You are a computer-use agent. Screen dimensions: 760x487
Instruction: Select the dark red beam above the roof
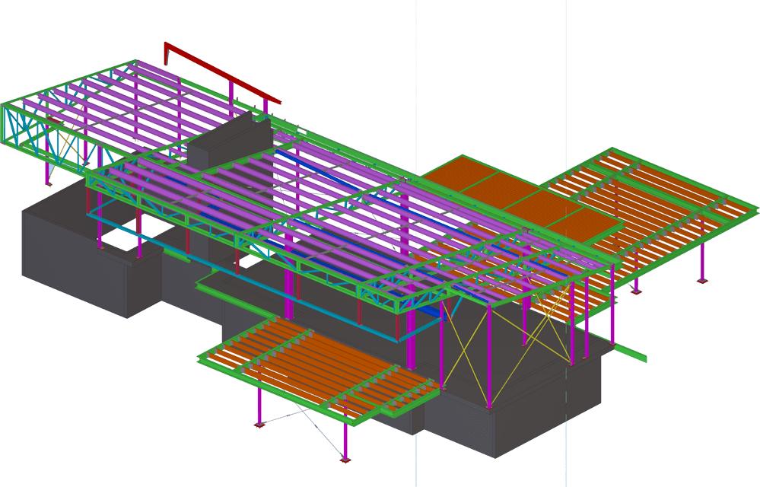(x=221, y=72)
